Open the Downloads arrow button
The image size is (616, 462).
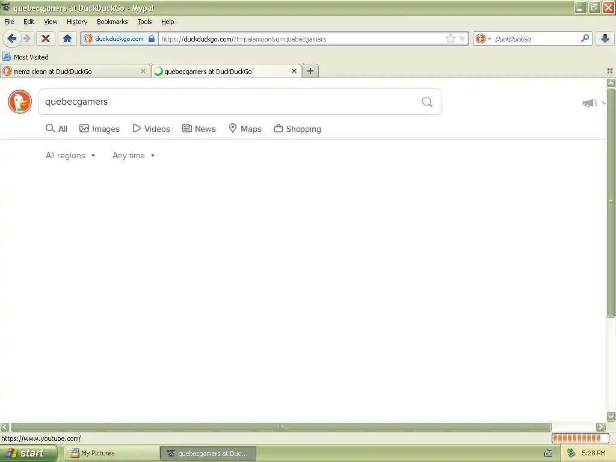coord(605,38)
